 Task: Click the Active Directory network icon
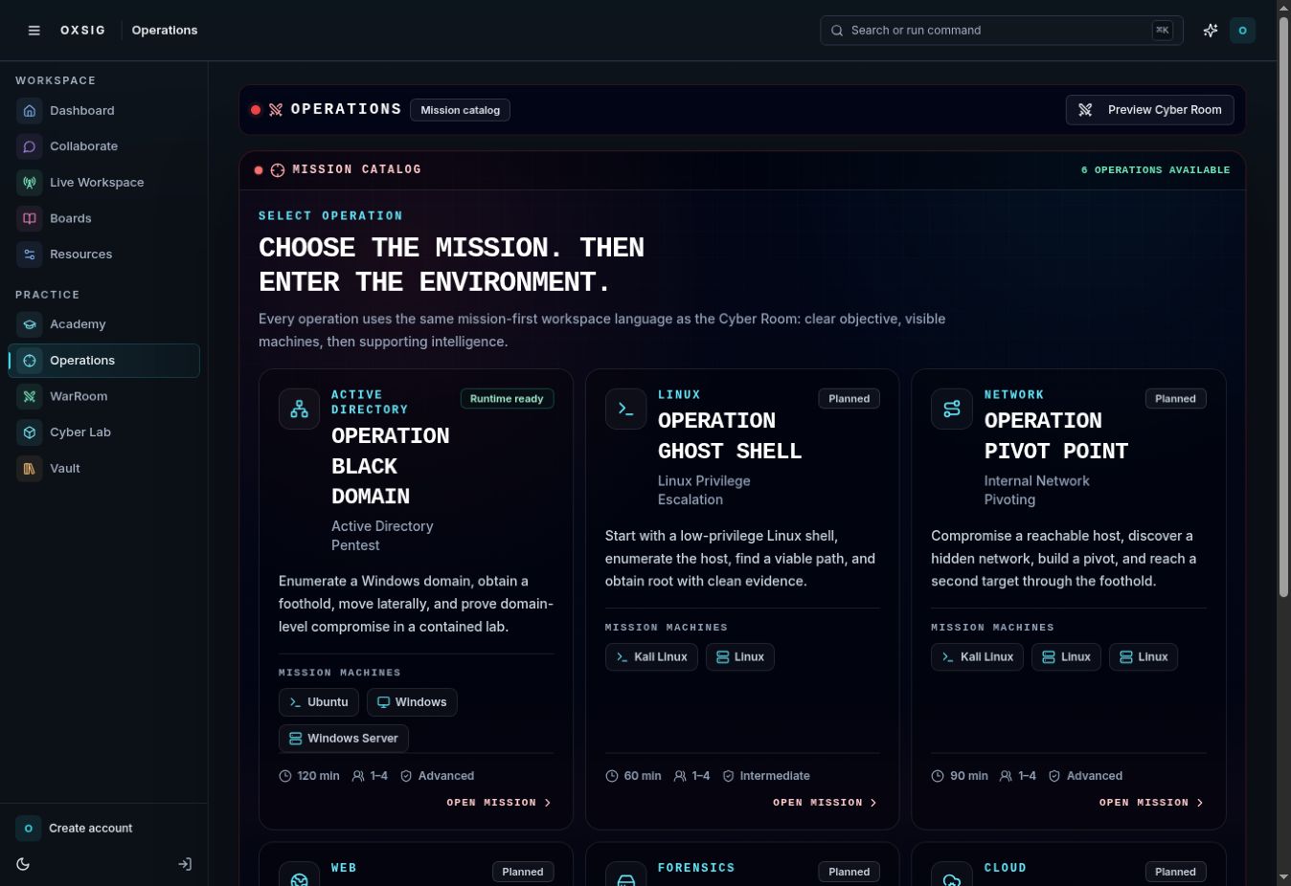pyautogui.click(x=300, y=410)
